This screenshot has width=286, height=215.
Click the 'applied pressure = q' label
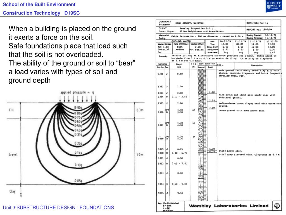(x=77, y=92)
